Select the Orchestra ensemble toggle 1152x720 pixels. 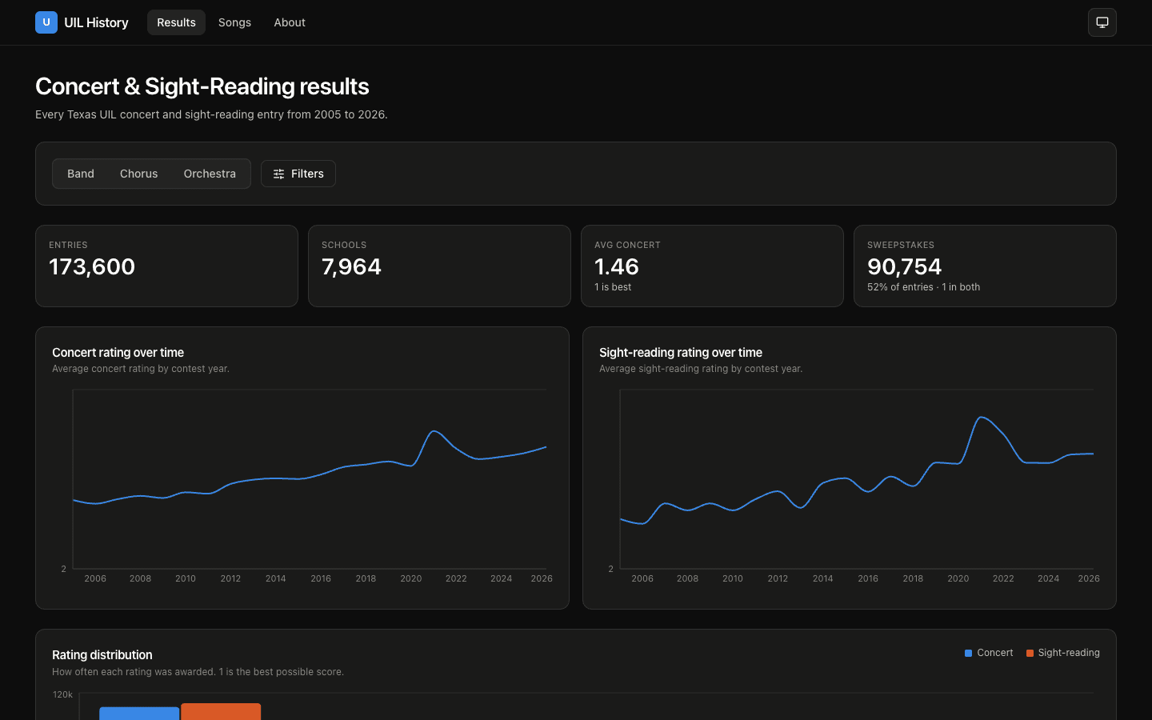210,174
